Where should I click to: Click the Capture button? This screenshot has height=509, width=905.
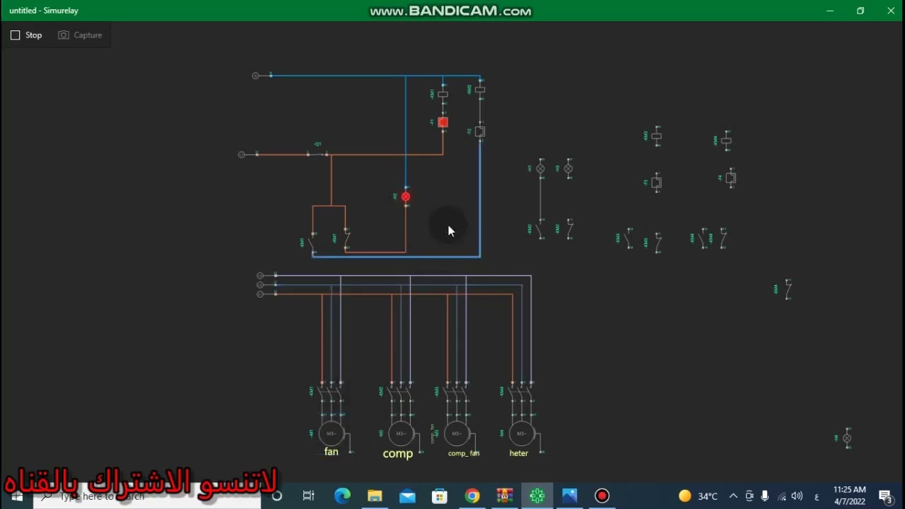(80, 35)
